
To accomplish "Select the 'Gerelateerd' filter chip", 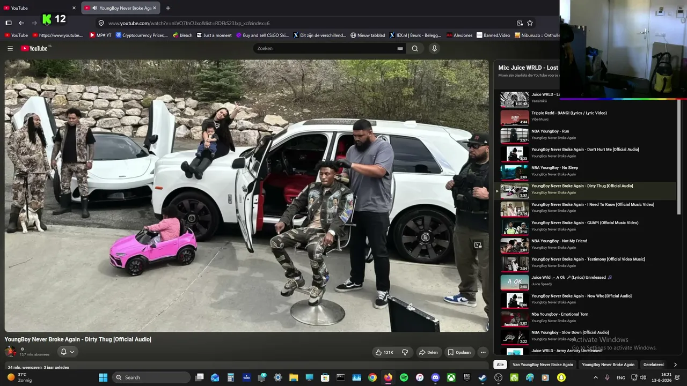I will [654, 365].
